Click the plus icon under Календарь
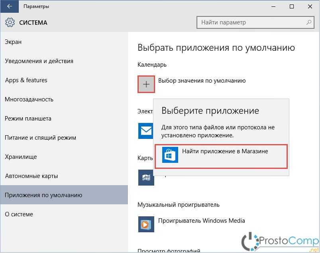Screen dimensions: 320x253 click(x=146, y=84)
